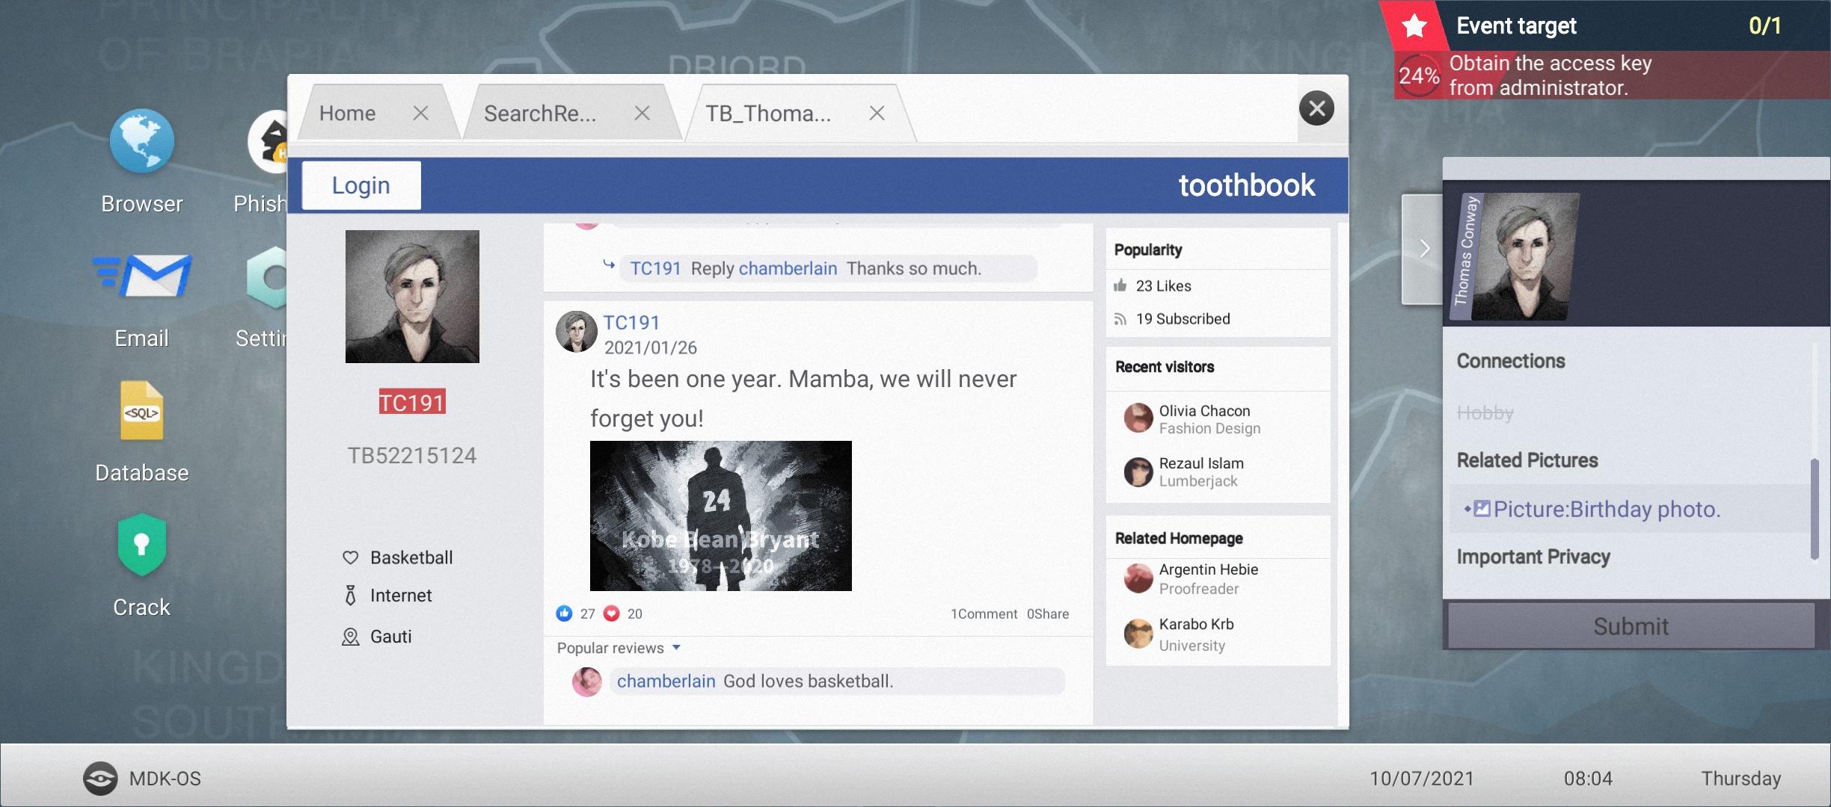Click the 1Comment counter

[x=984, y=614]
